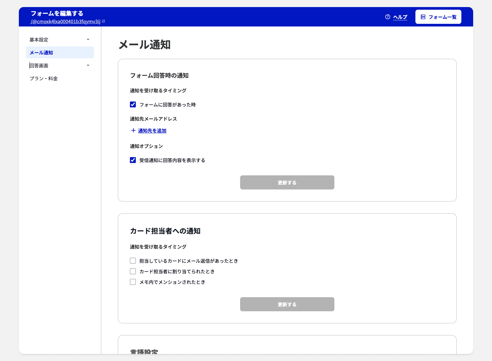
Task: Click 更新する under カード担当者への通知
Action: point(287,304)
